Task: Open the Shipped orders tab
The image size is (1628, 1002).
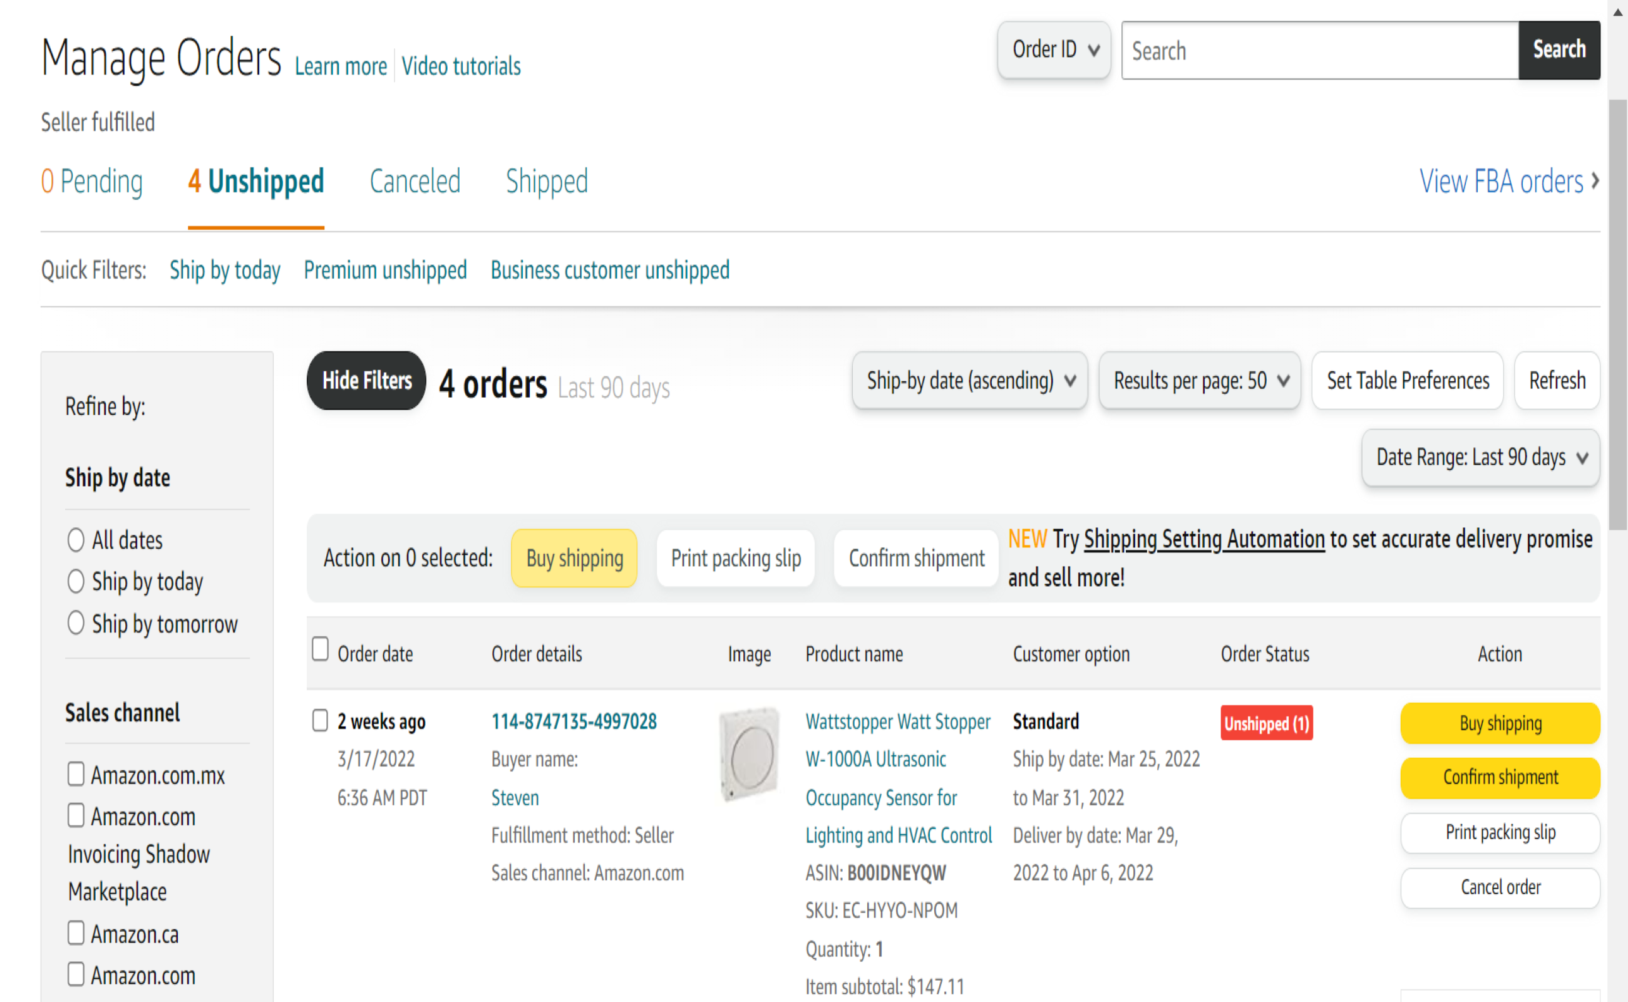Action: coord(547,181)
